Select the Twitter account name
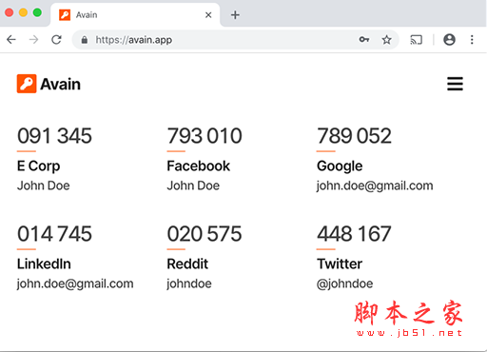487x352 pixels. pos(340,264)
